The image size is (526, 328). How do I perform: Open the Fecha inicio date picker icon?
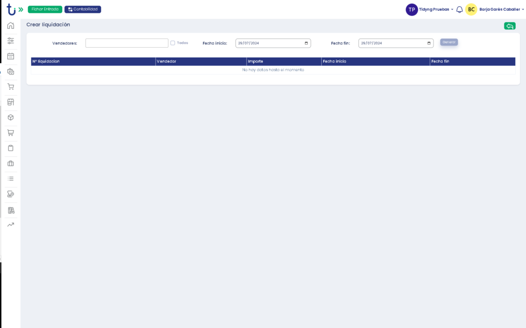pos(306,43)
